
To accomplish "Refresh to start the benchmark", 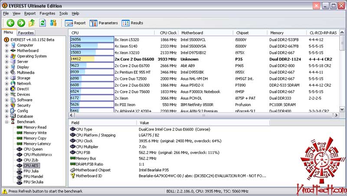I will [43, 23].
